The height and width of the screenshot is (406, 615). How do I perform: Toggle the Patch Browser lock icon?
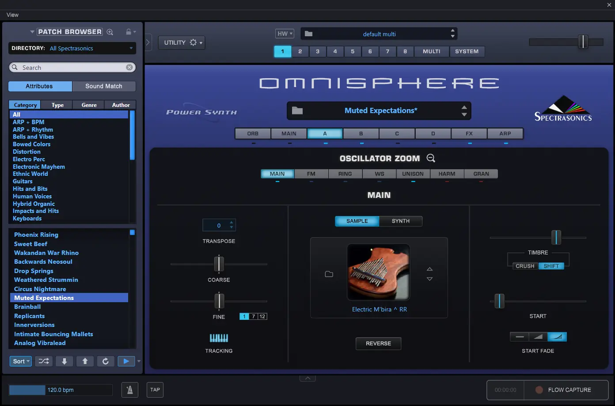click(129, 32)
